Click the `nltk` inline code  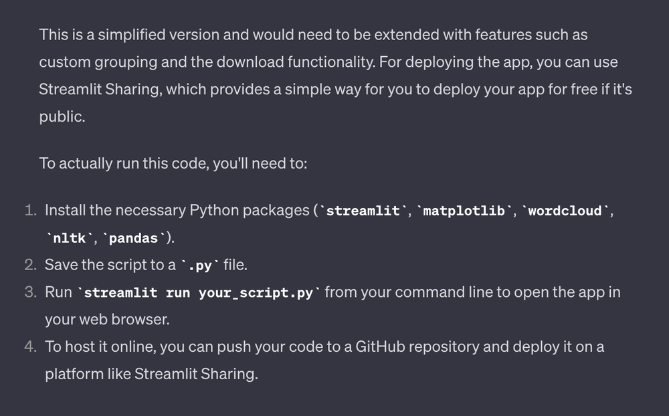coord(69,237)
